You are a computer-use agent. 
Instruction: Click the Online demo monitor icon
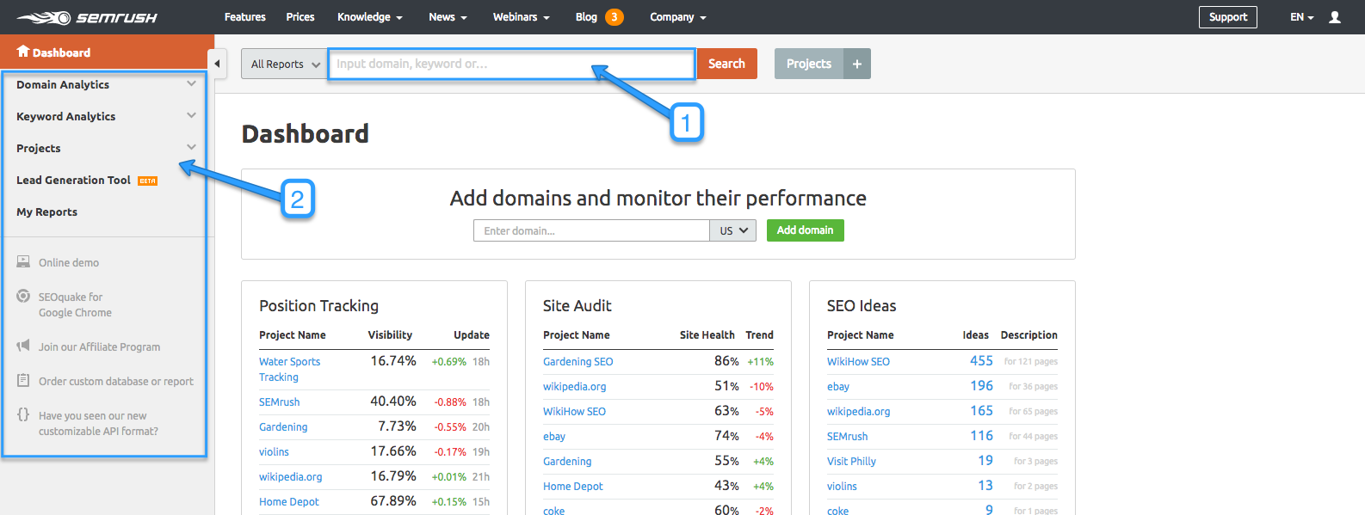pos(23,261)
